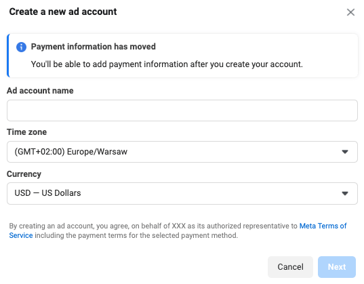Click the Next button
This screenshot has width=364, height=284.
coord(337,267)
